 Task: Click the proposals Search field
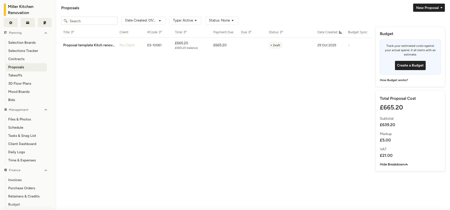(89, 21)
